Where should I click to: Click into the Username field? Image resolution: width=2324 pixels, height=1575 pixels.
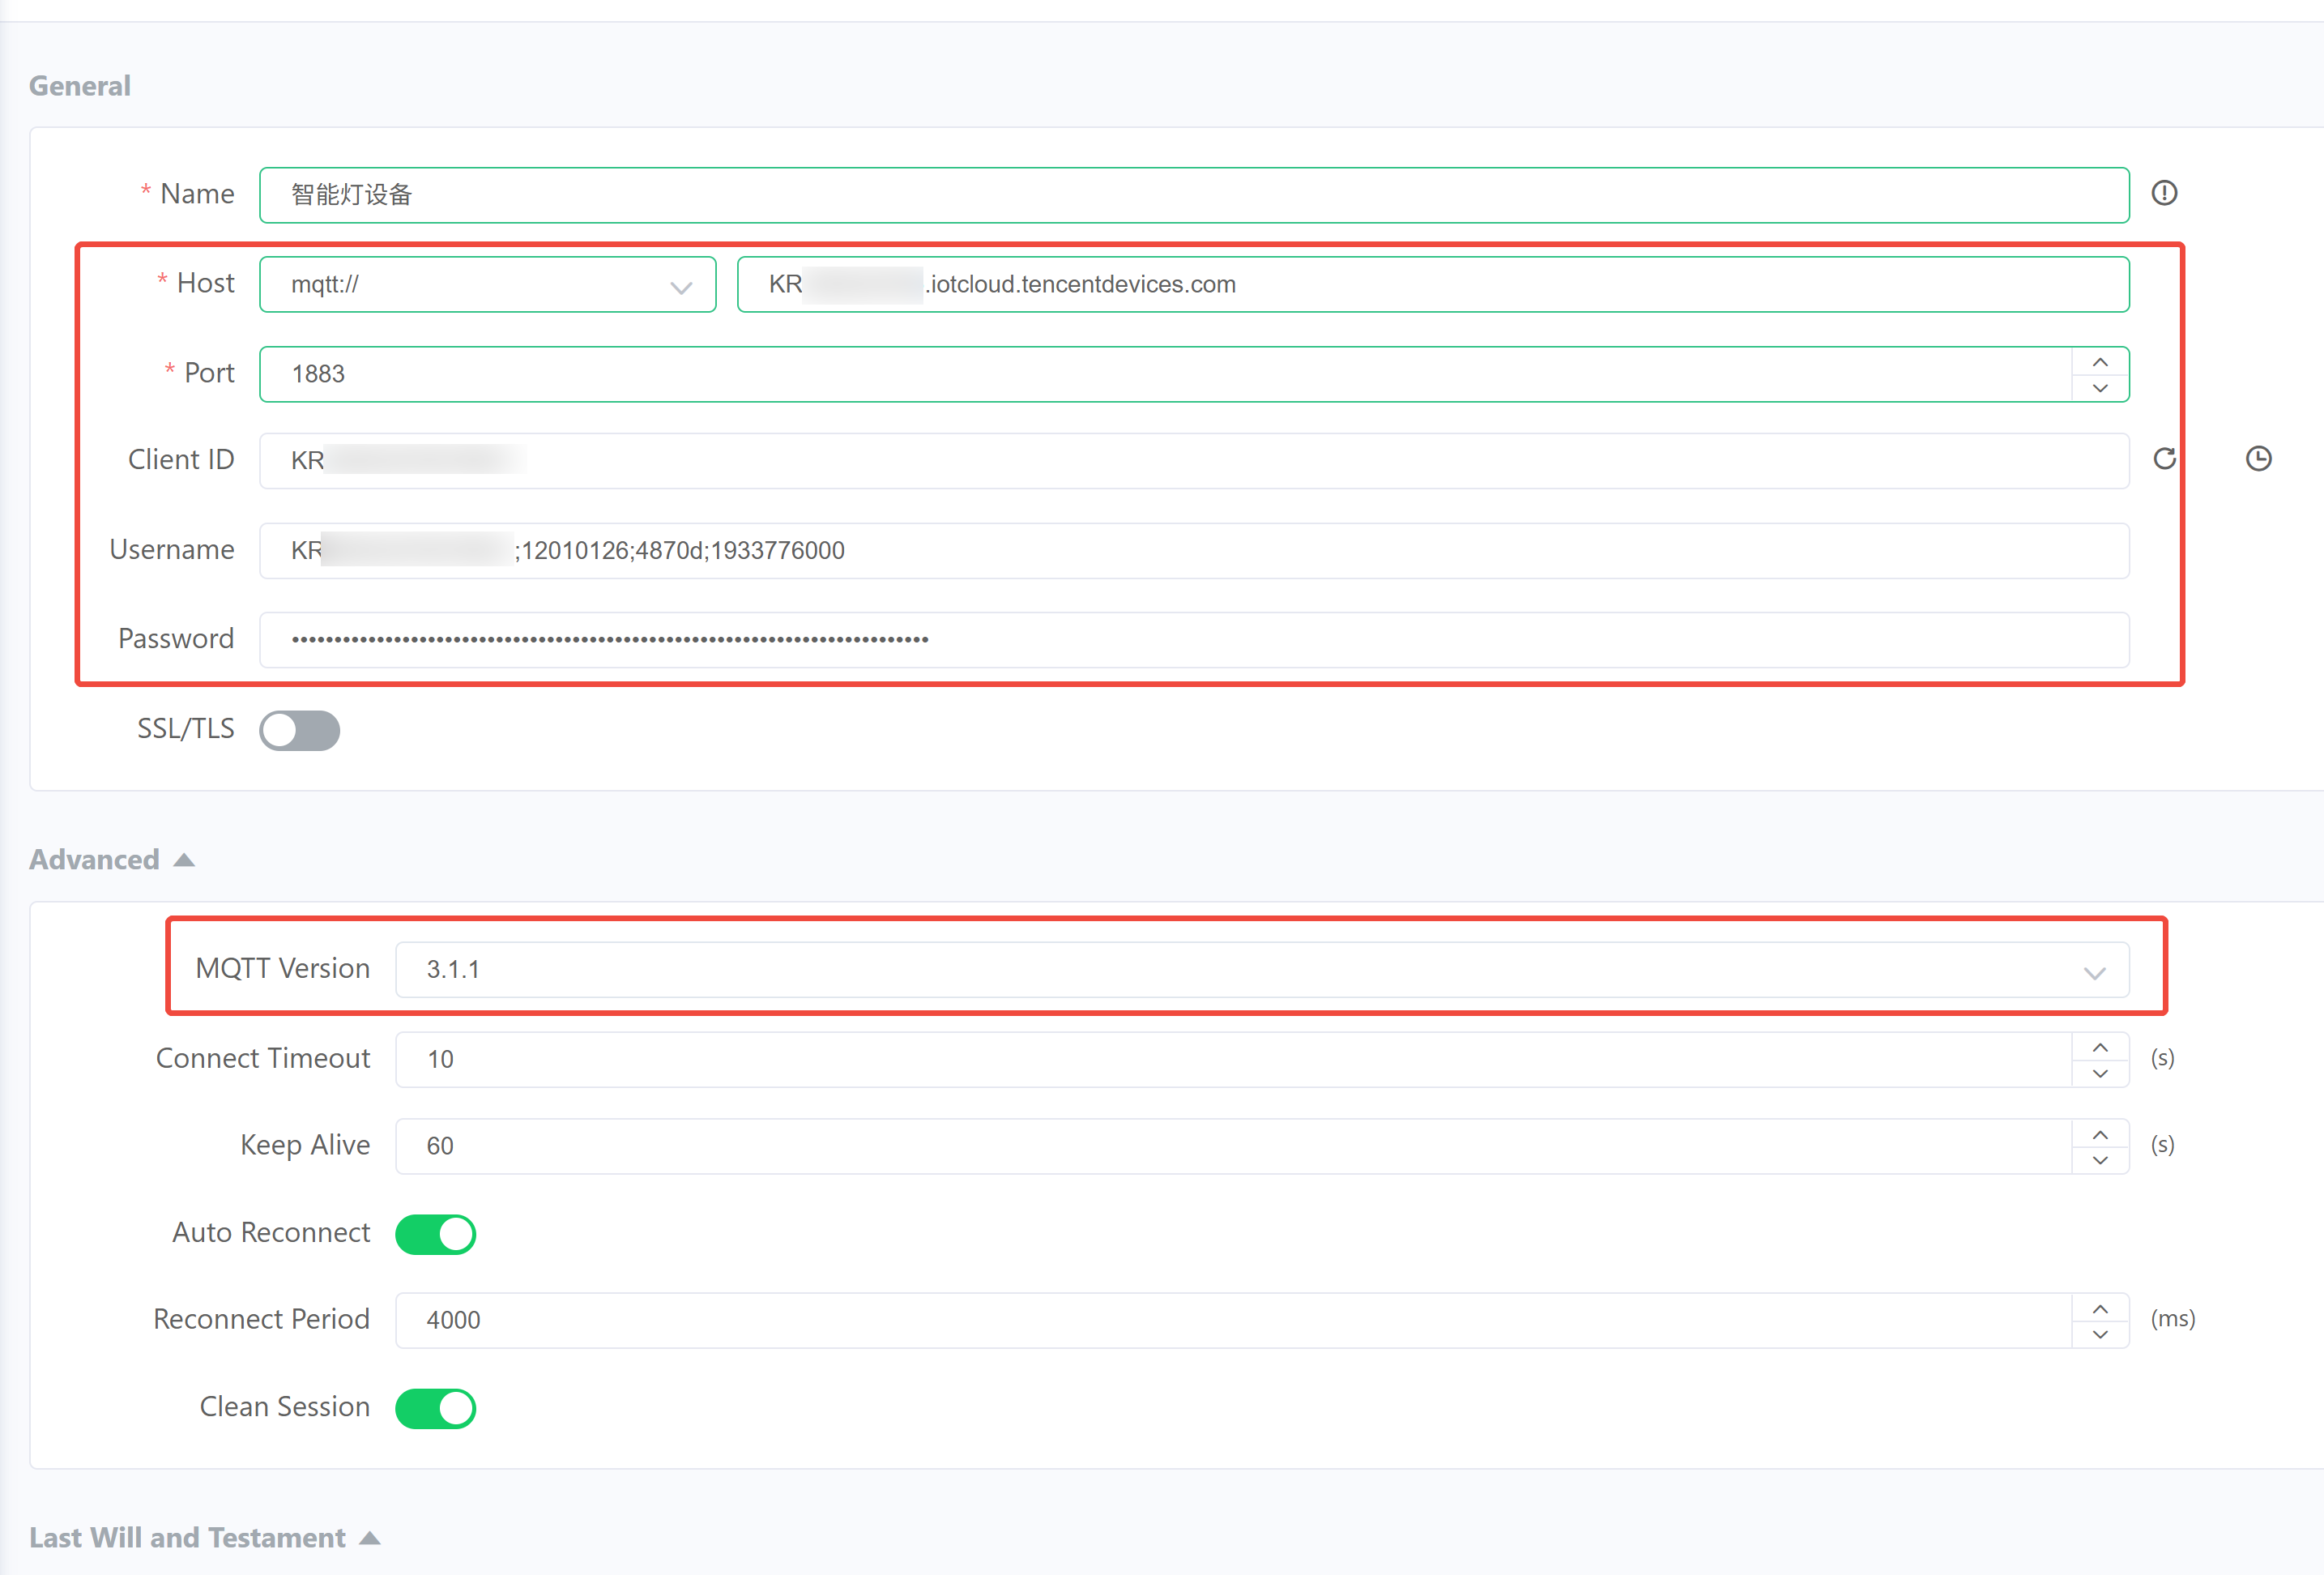click(x=1193, y=551)
